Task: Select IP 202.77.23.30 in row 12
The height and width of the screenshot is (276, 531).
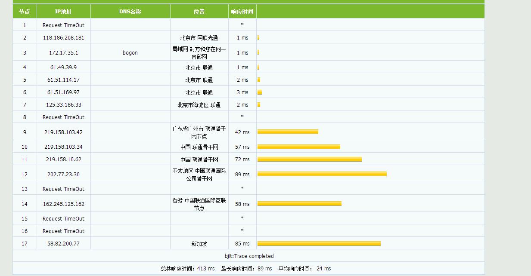Action: 64,174
